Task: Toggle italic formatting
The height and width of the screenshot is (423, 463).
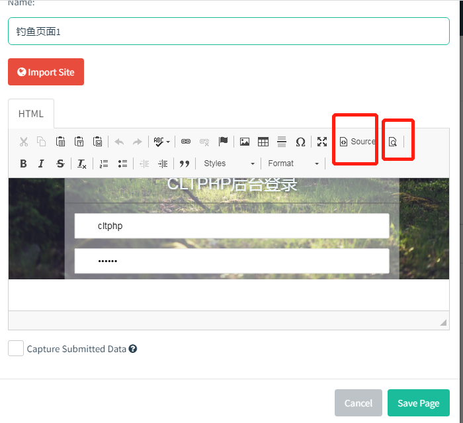Action: [x=41, y=164]
